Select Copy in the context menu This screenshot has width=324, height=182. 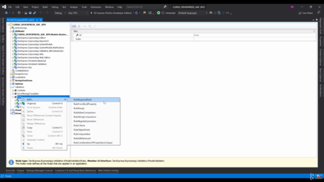(44, 128)
